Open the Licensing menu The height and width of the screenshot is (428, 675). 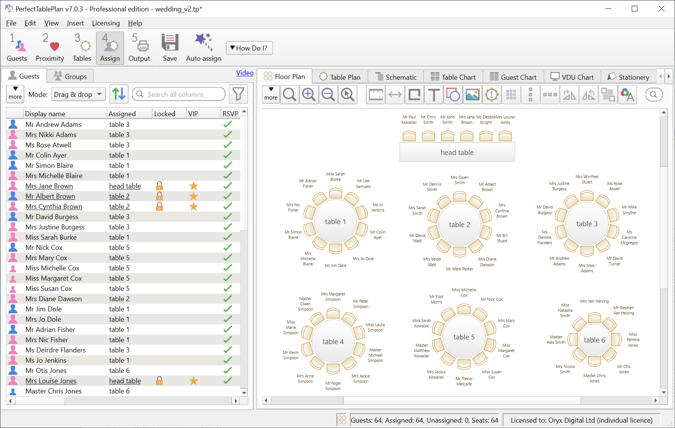pos(106,23)
